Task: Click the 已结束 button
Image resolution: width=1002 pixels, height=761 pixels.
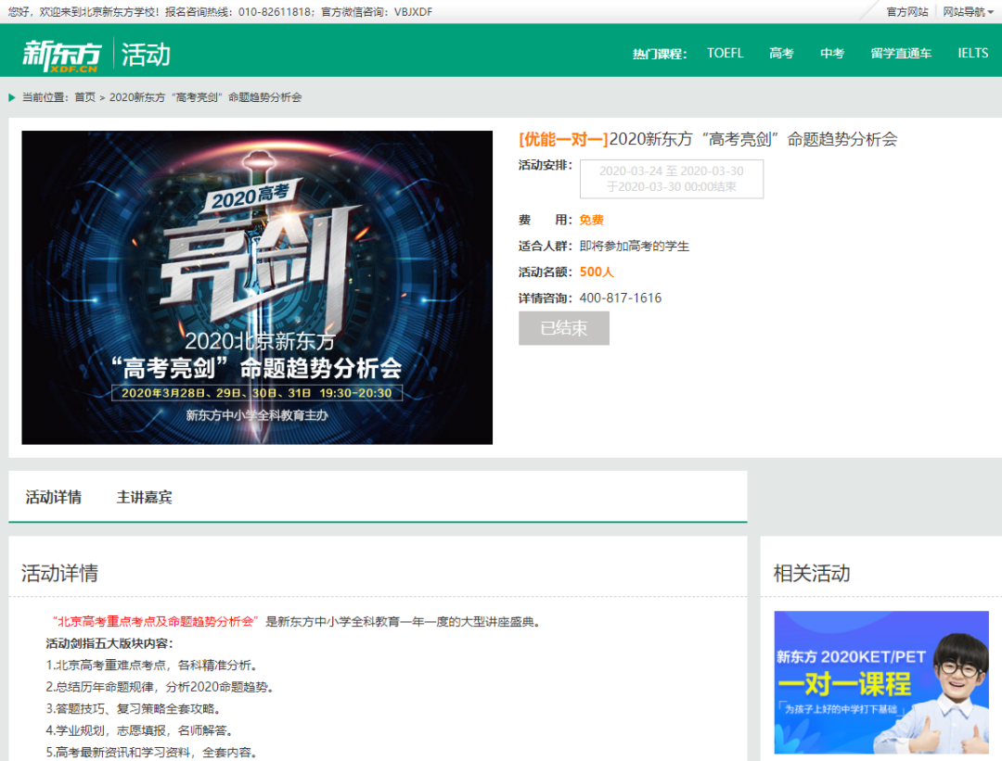Action: click(563, 328)
